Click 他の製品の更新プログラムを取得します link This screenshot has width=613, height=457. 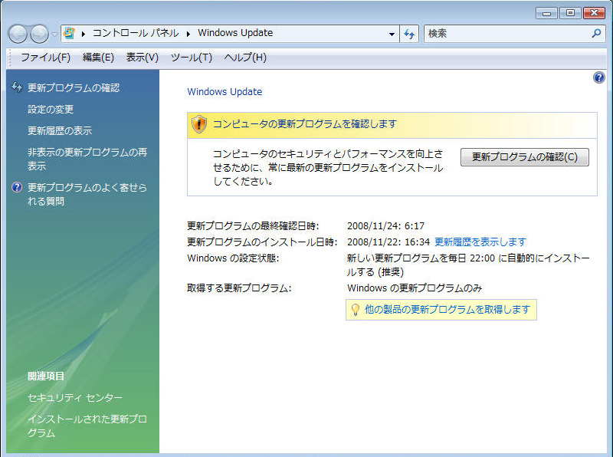click(447, 310)
